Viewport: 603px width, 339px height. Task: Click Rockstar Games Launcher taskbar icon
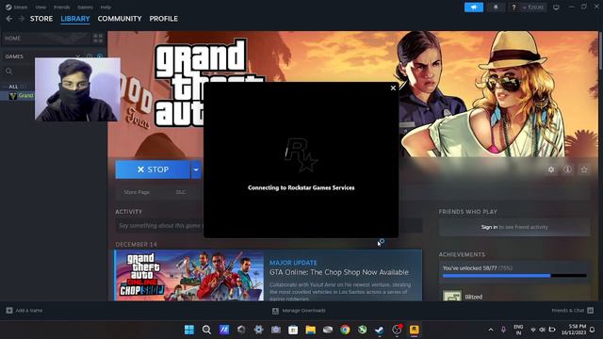415,330
